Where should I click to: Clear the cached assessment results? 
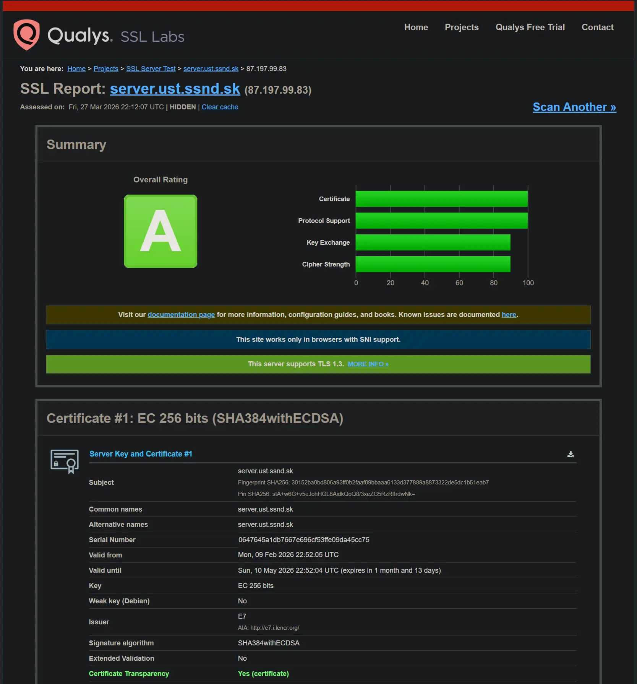click(x=220, y=107)
